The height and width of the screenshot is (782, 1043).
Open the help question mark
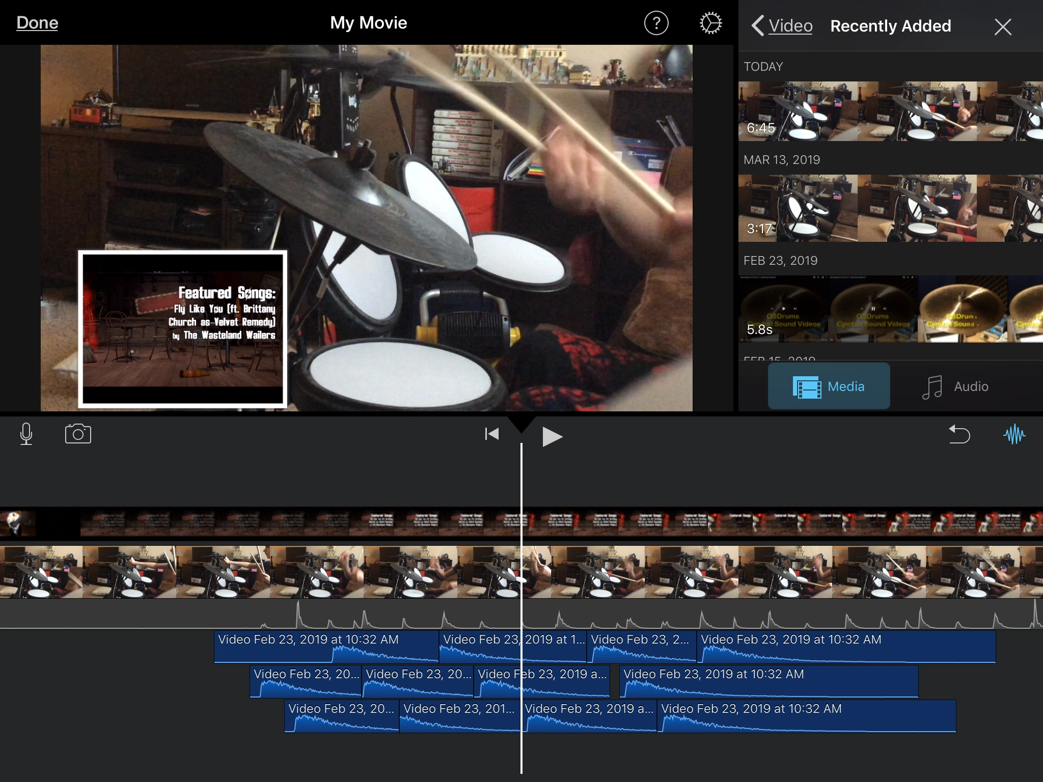(656, 23)
